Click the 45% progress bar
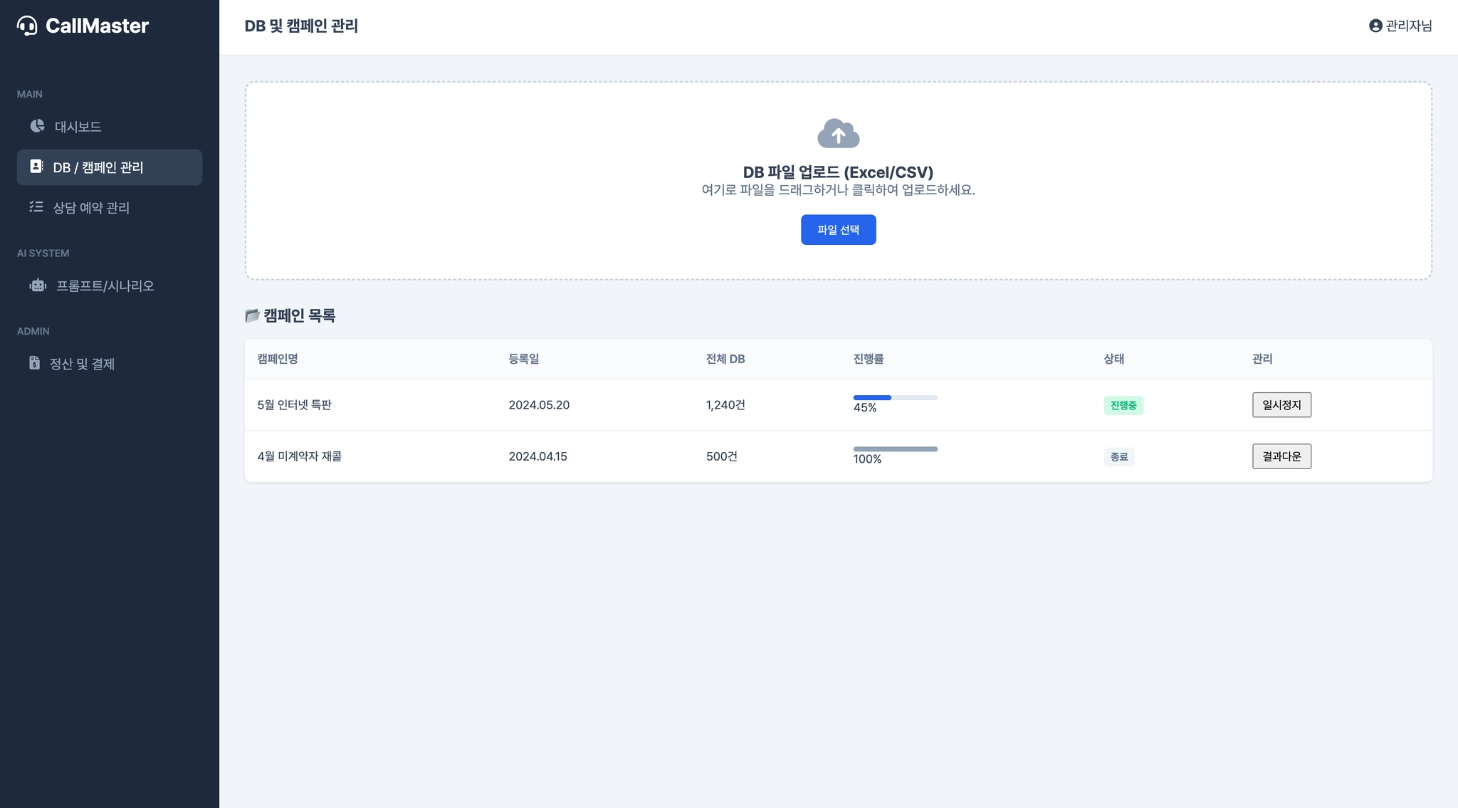The image size is (1458, 808). click(895, 397)
